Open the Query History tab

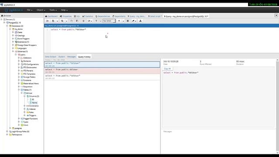coord(84,57)
